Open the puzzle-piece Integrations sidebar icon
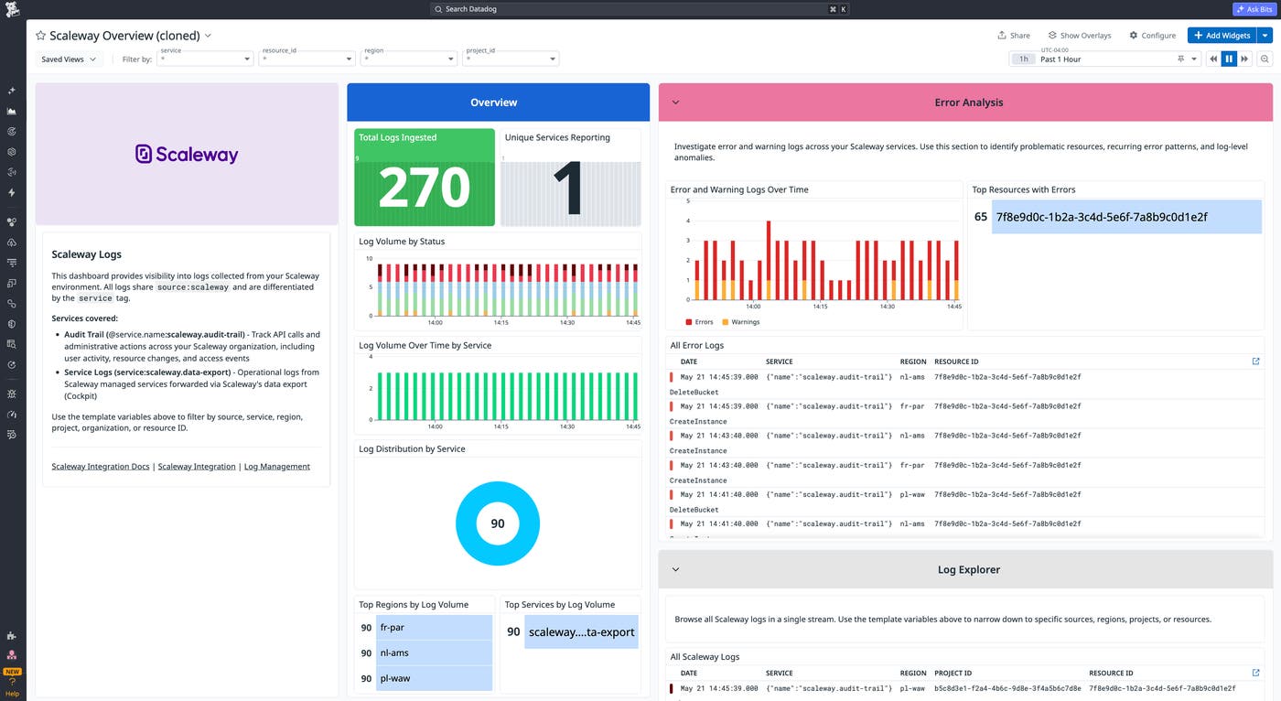 (x=12, y=635)
